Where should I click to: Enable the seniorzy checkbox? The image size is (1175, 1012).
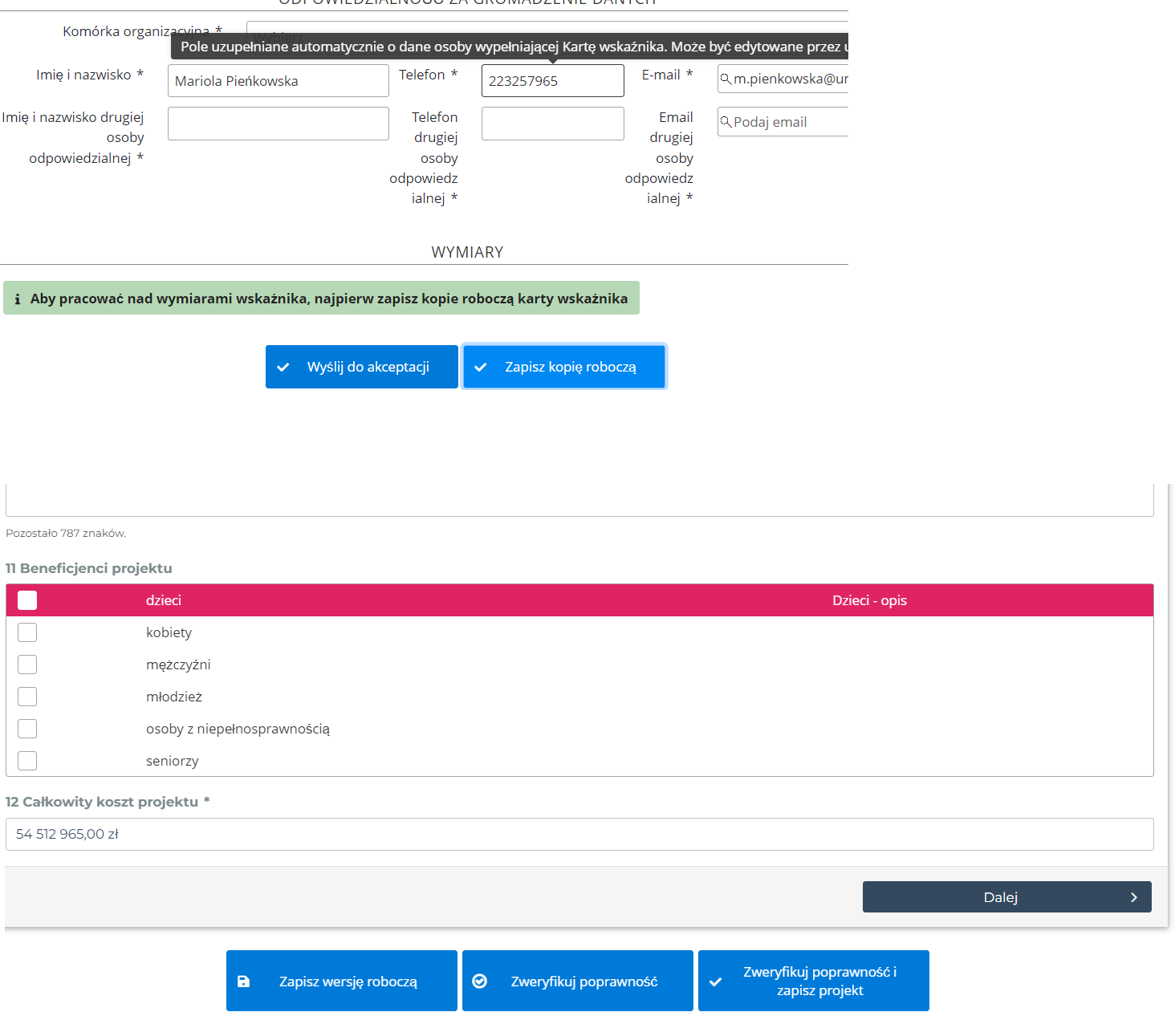(27, 761)
